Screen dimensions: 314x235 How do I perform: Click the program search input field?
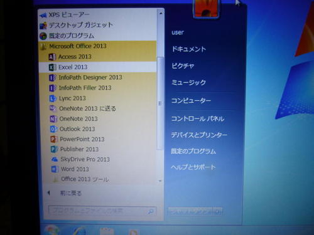tap(102, 211)
